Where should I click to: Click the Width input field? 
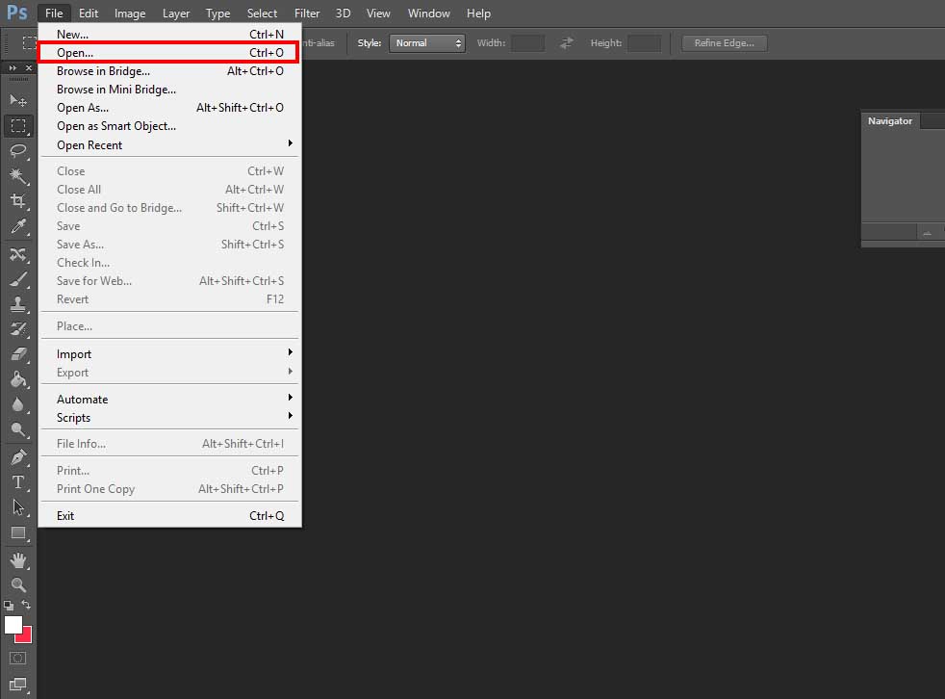coord(528,42)
